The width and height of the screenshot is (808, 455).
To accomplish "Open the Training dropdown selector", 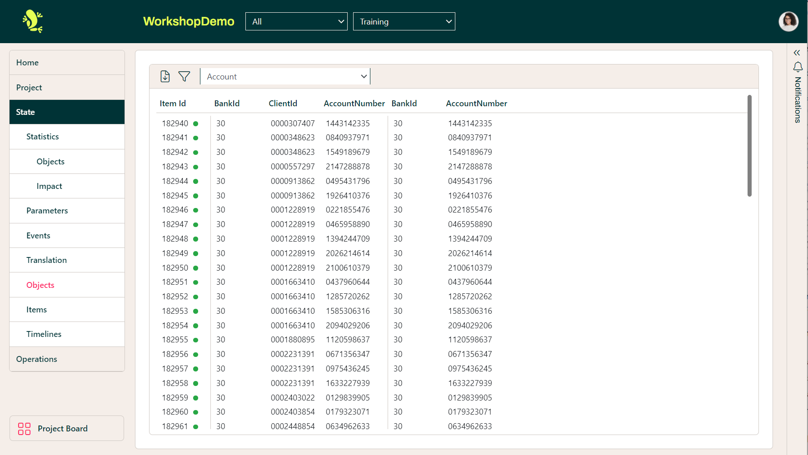I will (404, 21).
